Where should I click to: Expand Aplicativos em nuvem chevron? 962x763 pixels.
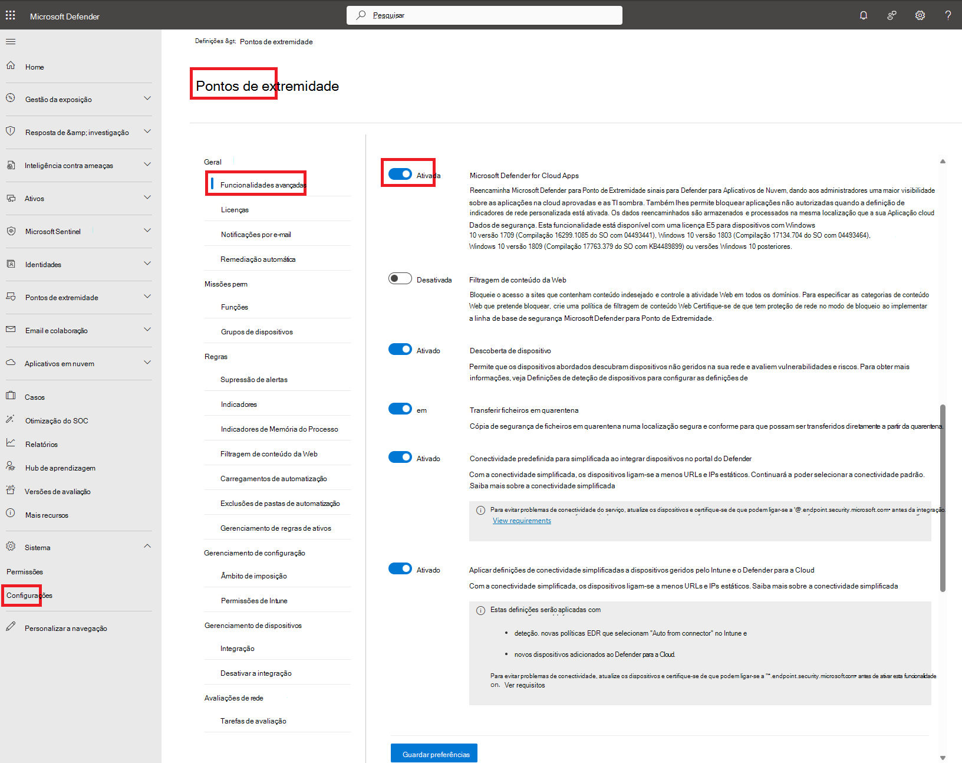pyautogui.click(x=147, y=363)
